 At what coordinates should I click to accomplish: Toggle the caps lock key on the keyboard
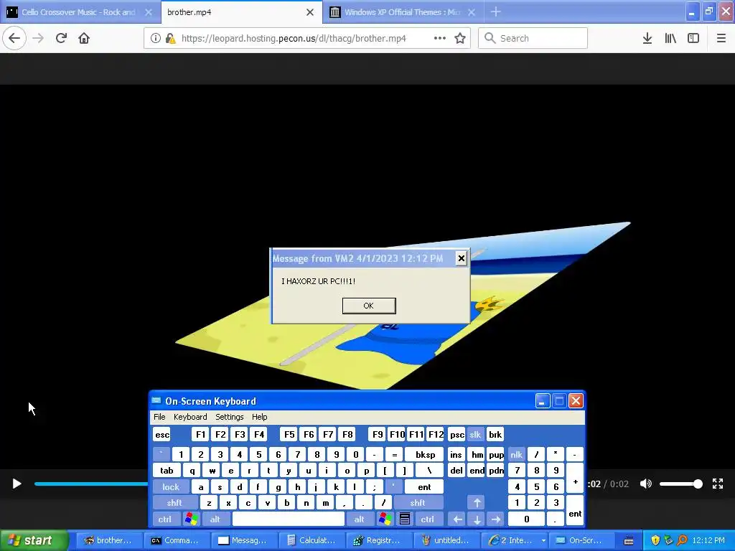(171, 487)
